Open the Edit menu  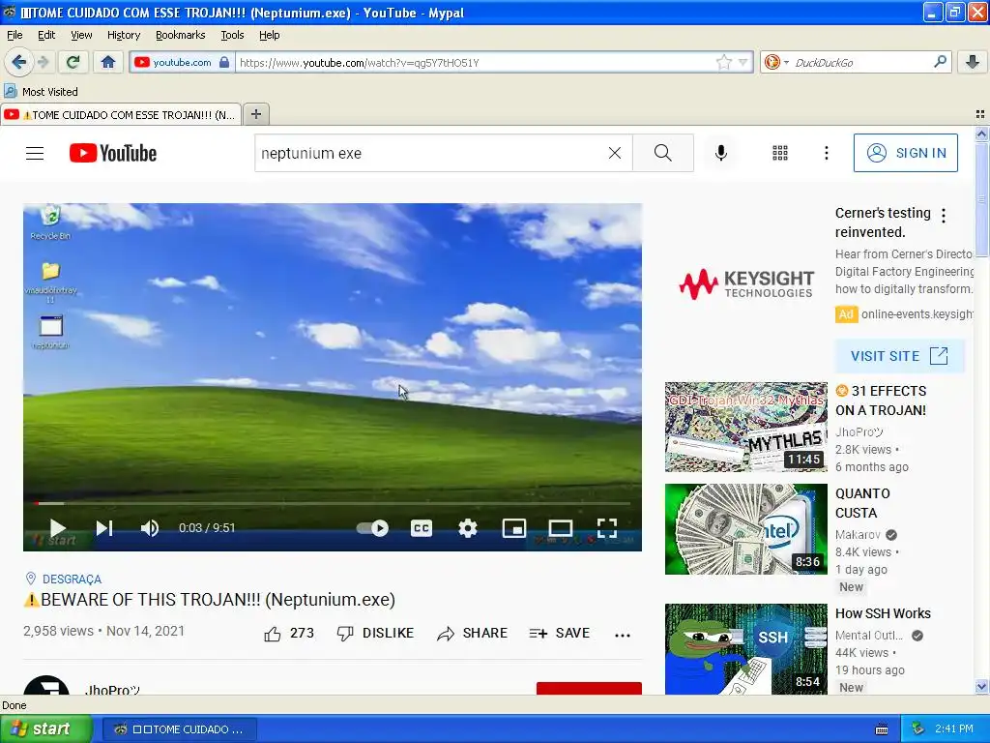46,35
